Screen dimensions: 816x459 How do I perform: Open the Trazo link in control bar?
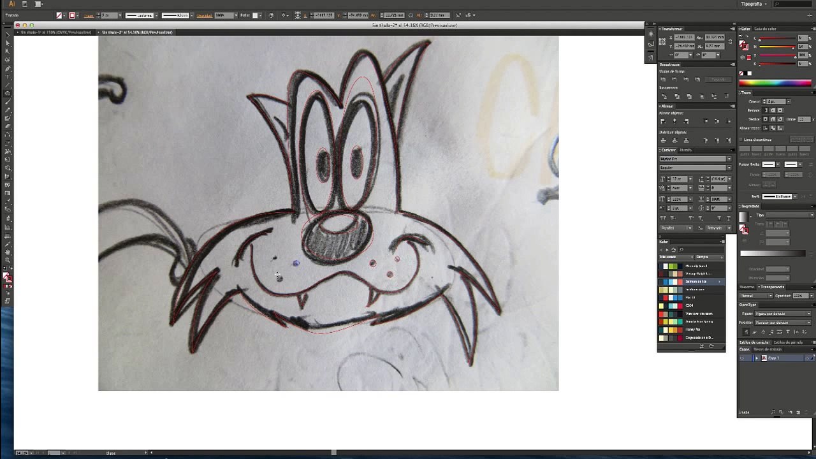click(89, 15)
